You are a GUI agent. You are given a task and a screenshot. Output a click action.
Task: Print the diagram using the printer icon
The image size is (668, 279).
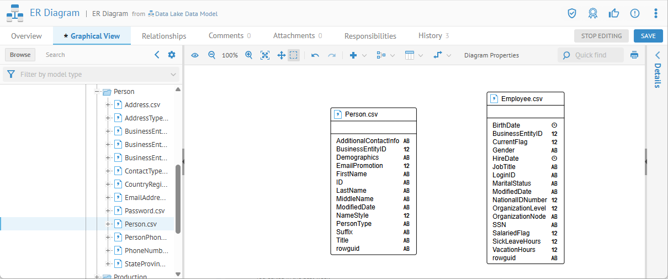pyautogui.click(x=634, y=55)
